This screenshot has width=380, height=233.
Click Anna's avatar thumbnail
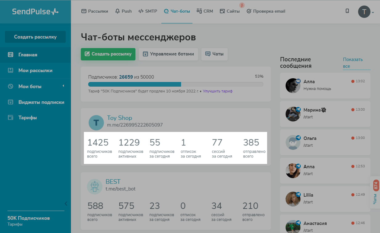pos(293,170)
